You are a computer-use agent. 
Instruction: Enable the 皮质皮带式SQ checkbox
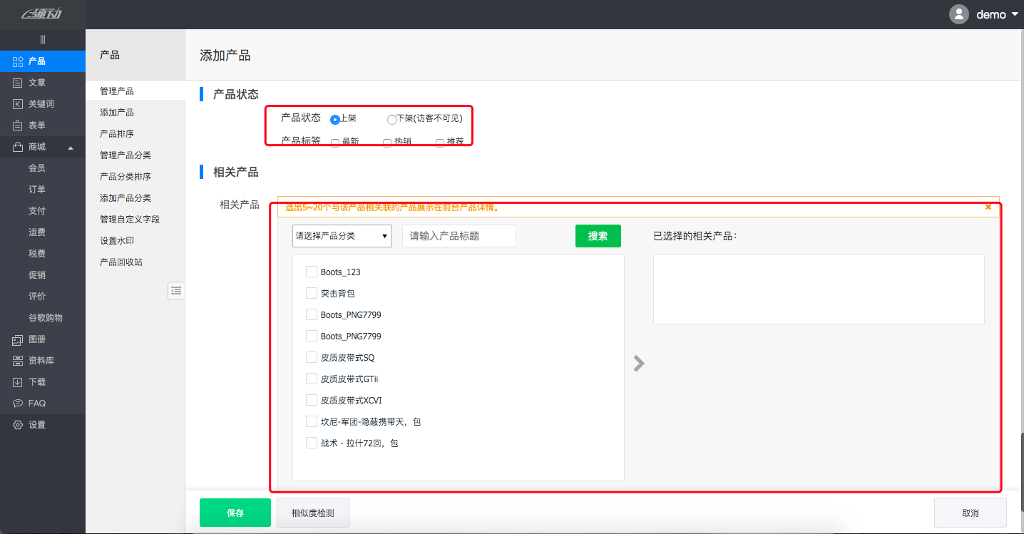tap(312, 357)
